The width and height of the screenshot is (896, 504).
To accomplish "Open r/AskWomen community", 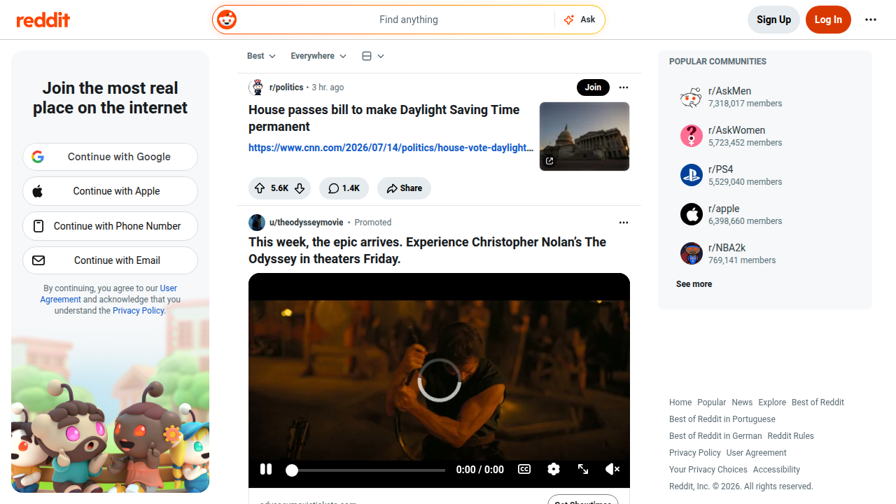I will tap(737, 130).
